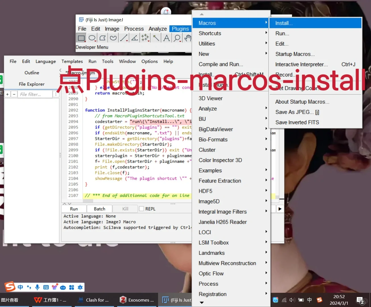Open the Sogou toolbox grid

pyautogui.click(x=72, y=287)
